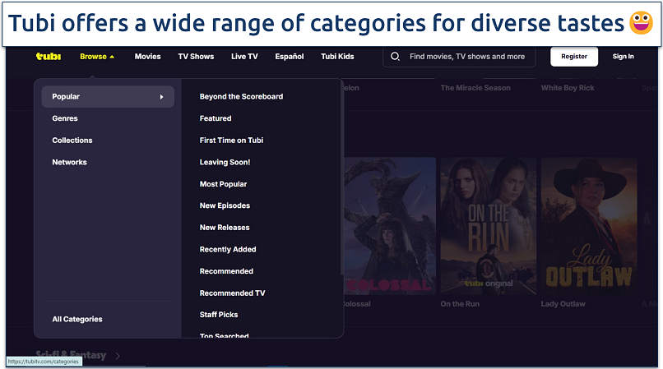Open the Top Searched category
Viewport: 663px width, 369px height.
224,335
